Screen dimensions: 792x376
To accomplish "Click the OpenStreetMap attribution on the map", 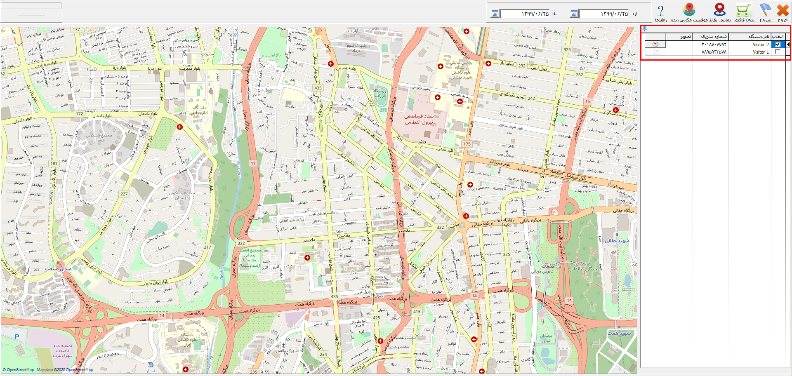I will point(47,370).
